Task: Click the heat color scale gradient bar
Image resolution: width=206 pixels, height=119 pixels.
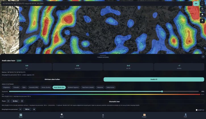Action: click(102, 94)
